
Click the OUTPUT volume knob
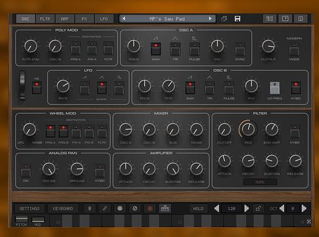[x=268, y=46]
